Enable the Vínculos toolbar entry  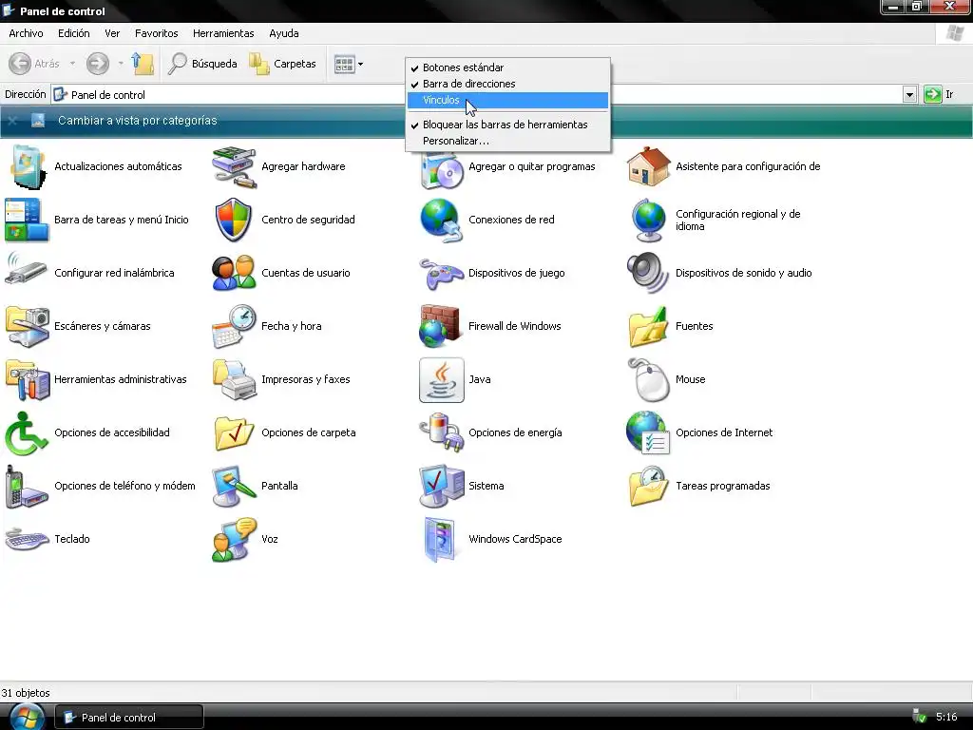click(507, 100)
